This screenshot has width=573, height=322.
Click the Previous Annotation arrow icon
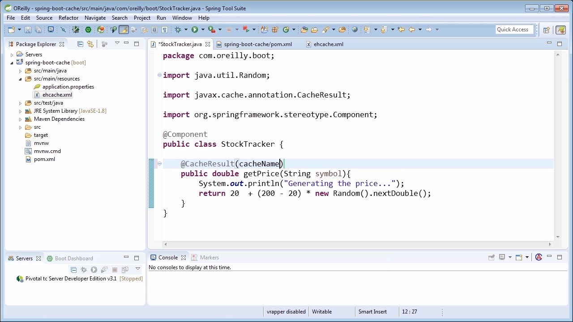(384, 30)
